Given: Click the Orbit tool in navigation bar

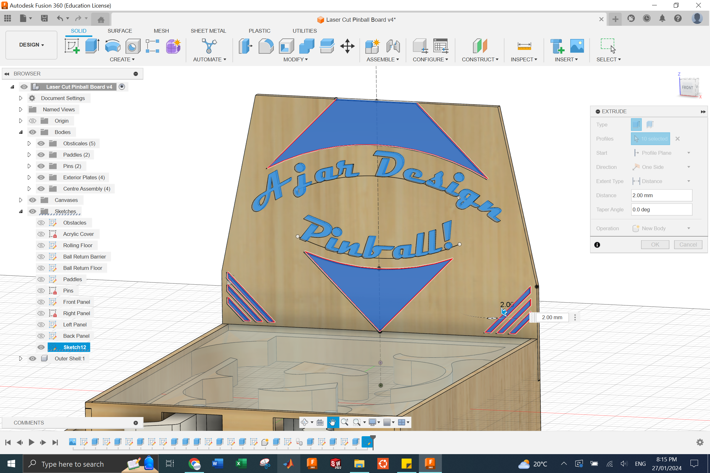Looking at the screenshot, I should (x=305, y=422).
